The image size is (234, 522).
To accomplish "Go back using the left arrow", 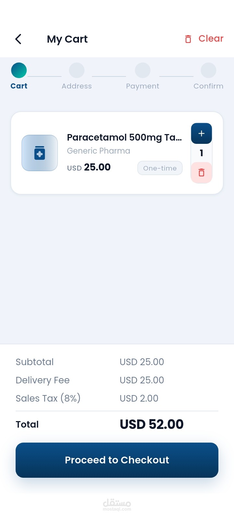I will [x=19, y=39].
